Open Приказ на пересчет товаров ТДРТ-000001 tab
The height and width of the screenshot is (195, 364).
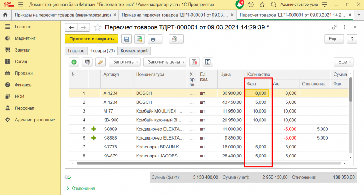[x=175, y=15]
